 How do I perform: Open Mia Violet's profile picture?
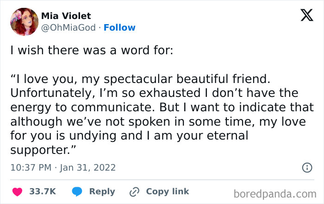(x=24, y=21)
